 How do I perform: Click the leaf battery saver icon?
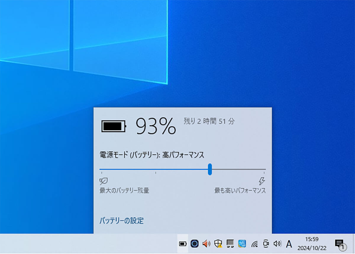click(x=104, y=181)
